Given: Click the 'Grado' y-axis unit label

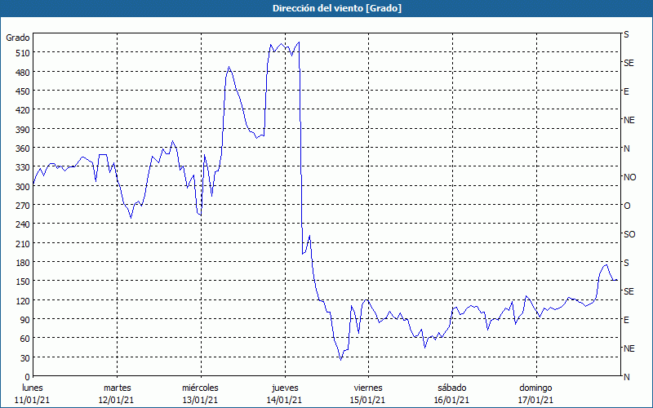Looking at the screenshot, I should point(18,38).
